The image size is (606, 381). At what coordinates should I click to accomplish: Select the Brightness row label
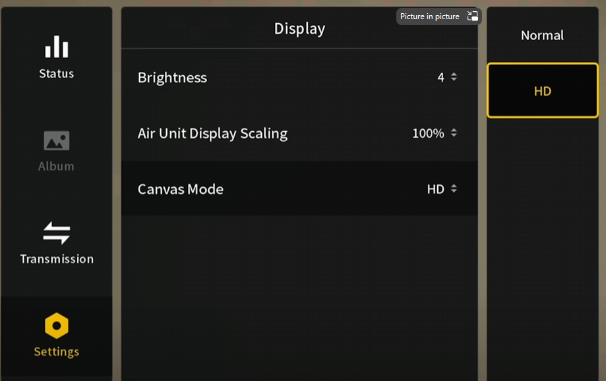tap(172, 78)
